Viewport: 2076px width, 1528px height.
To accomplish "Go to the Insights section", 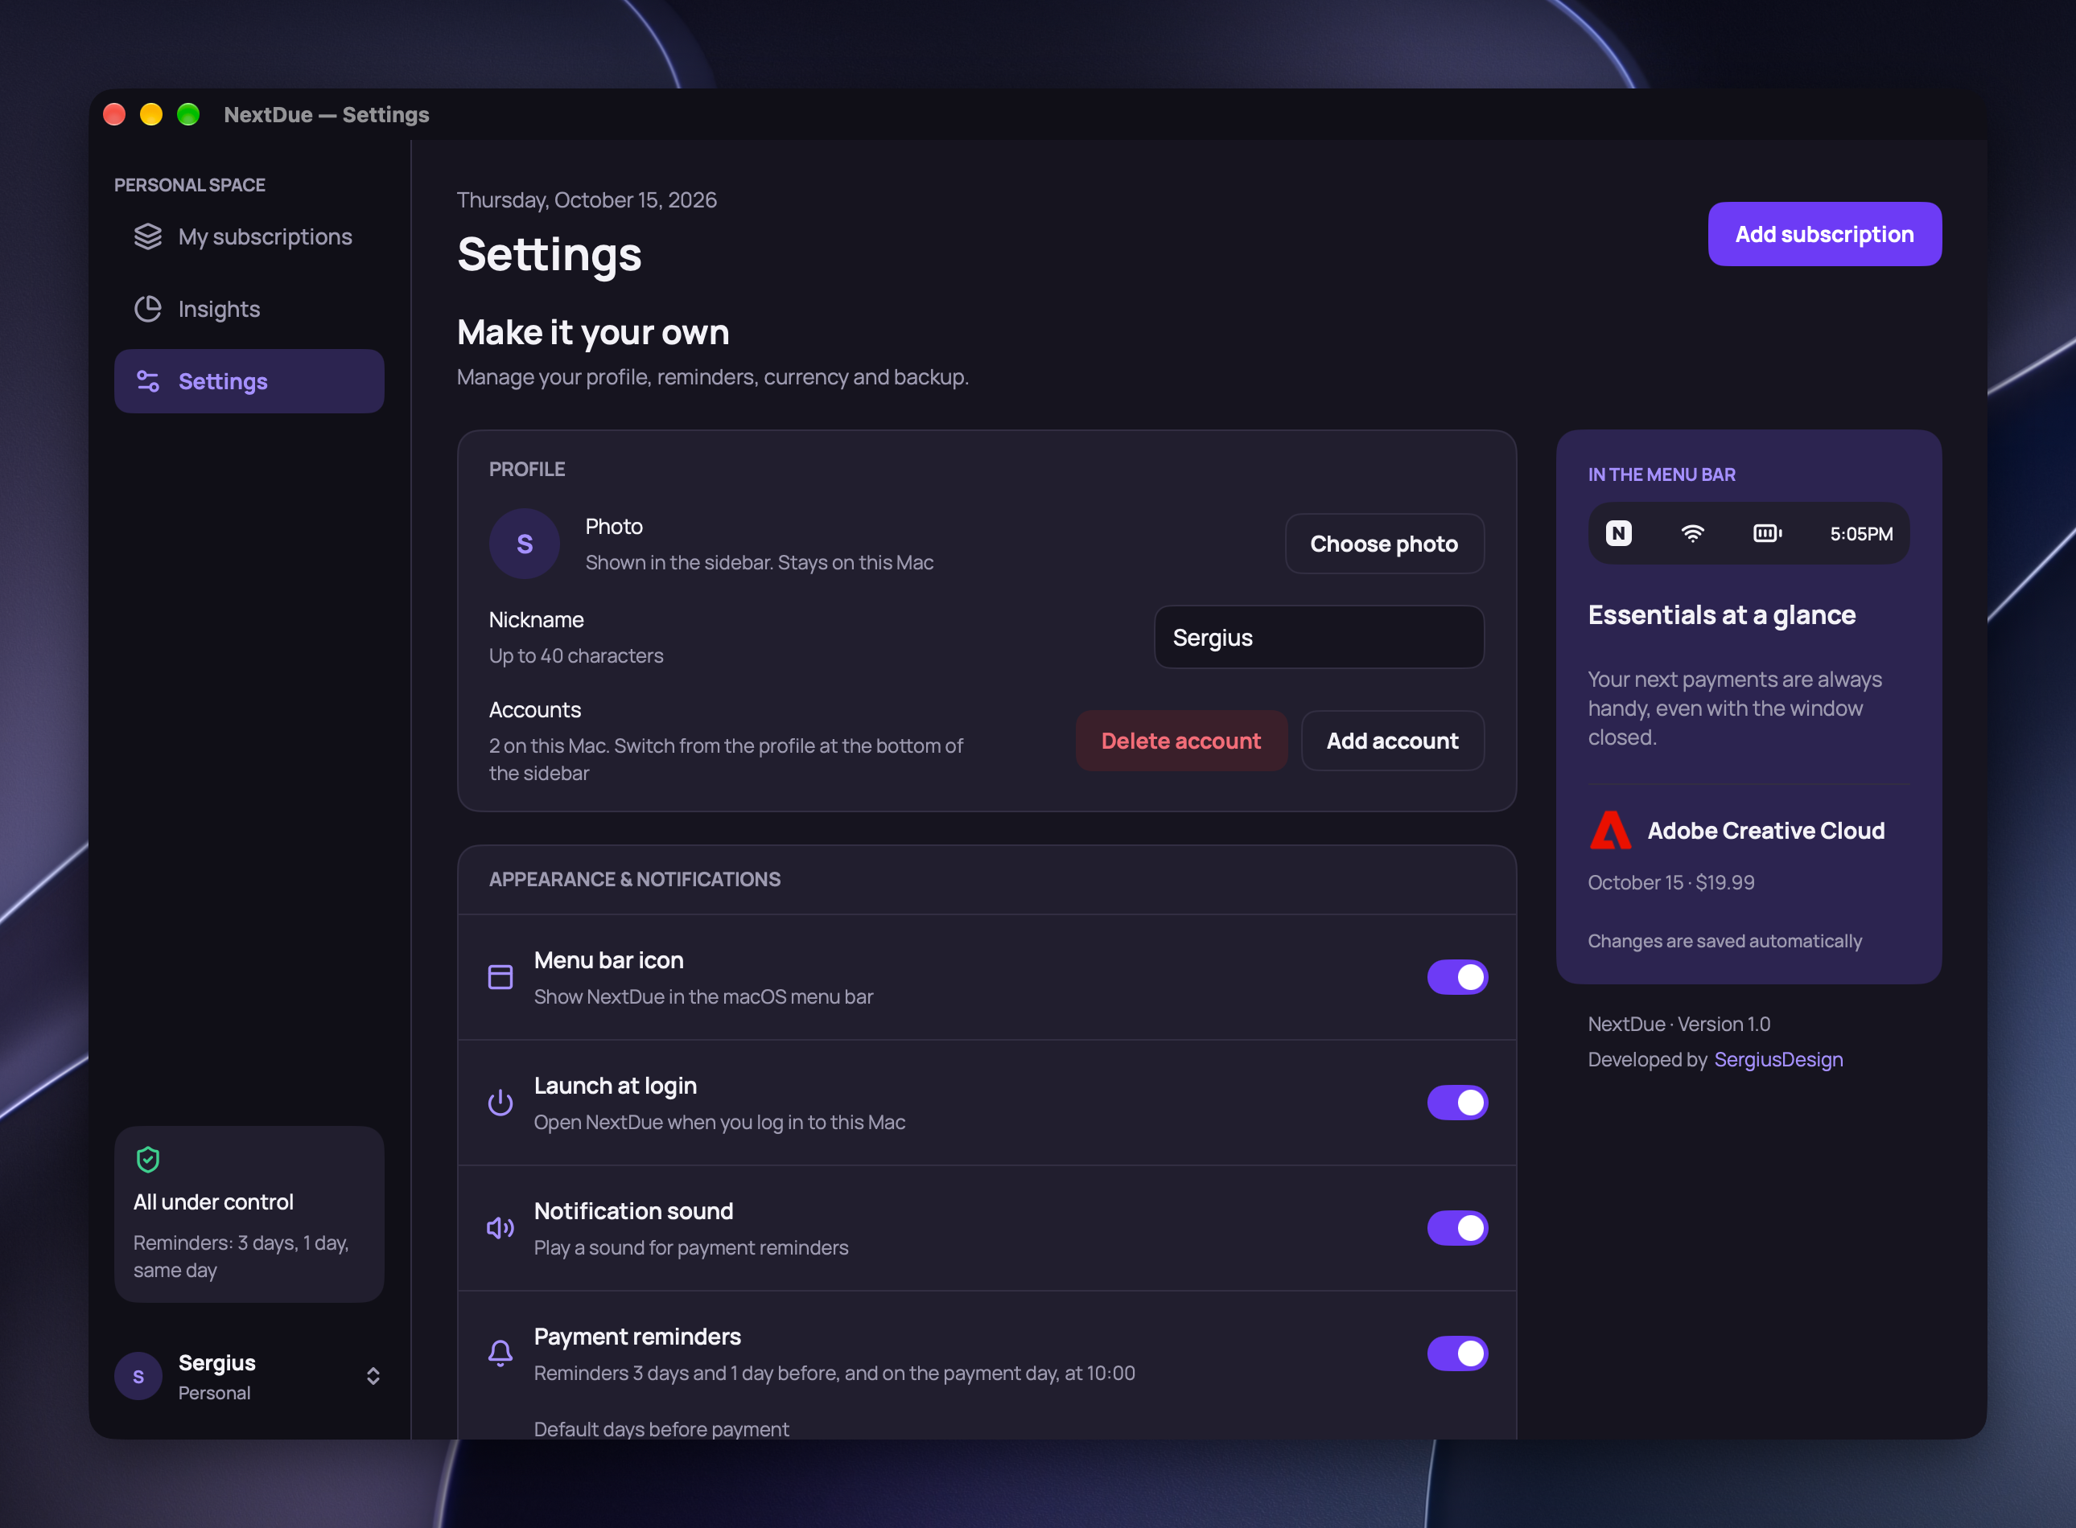I will (249, 309).
